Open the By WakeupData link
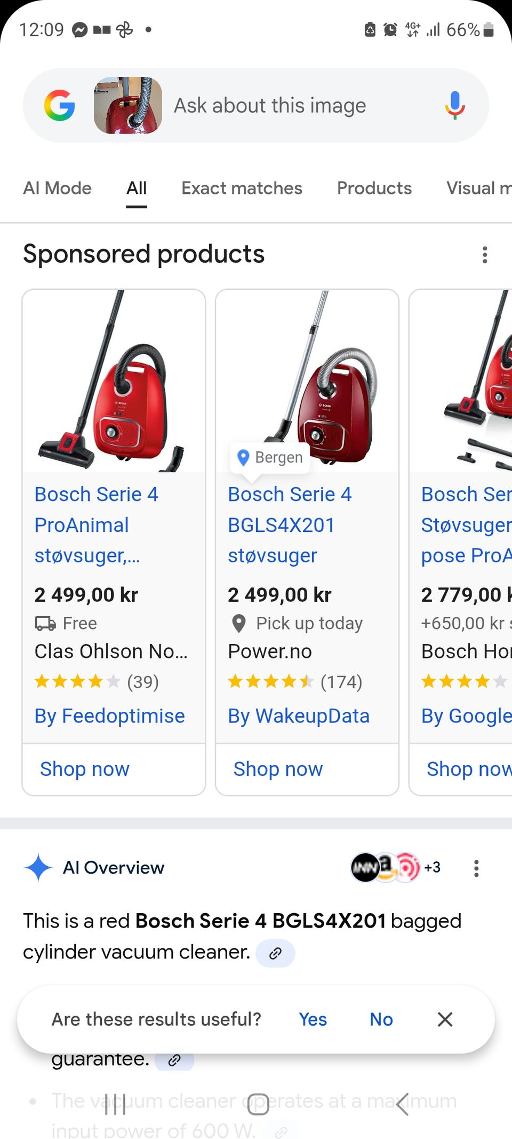Image resolution: width=512 pixels, height=1139 pixels. [299, 716]
